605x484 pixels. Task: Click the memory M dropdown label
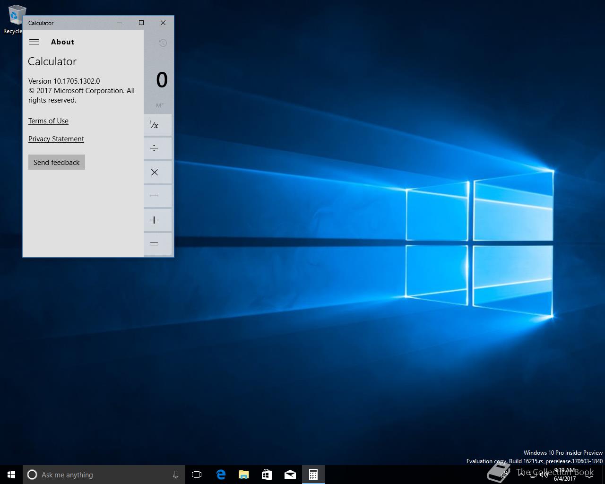coord(160,105)
